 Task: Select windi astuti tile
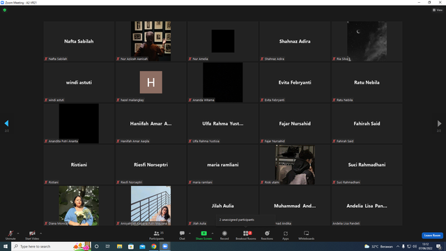[x=79, y=82]
